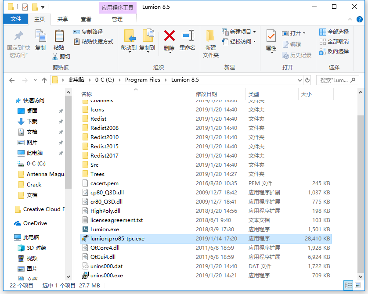Click the Help question mark icon
368x294 pixels.
coord(359,19)
